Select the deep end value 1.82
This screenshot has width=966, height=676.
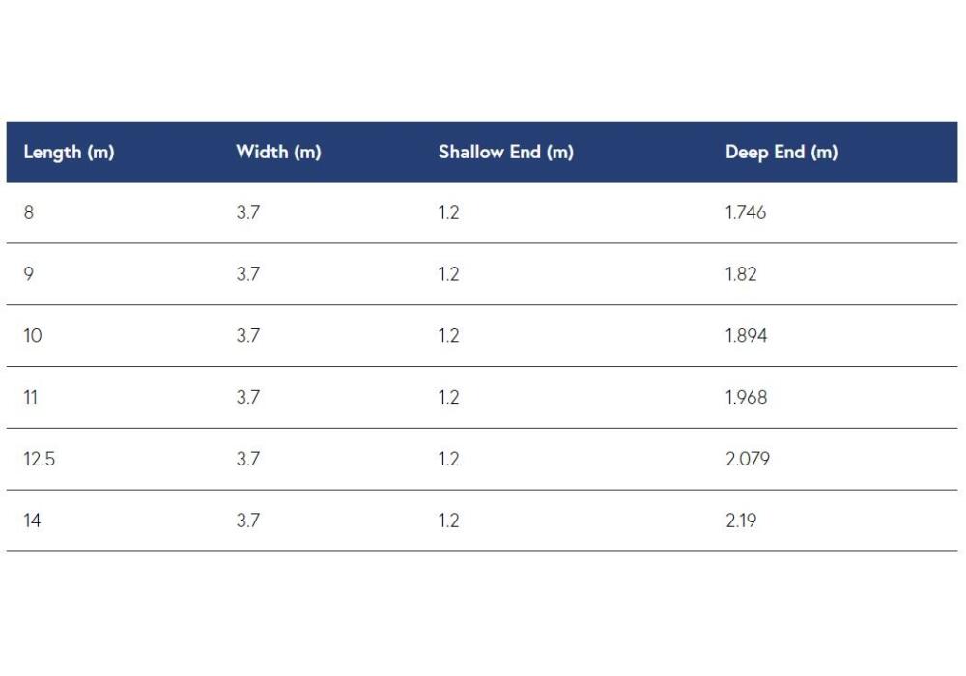[741, 274]
